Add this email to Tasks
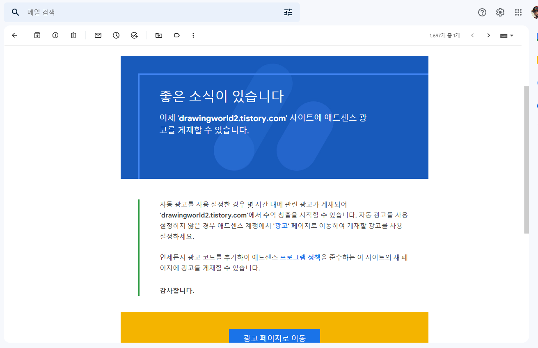This screenshot has height=348, width=538. 134,35
